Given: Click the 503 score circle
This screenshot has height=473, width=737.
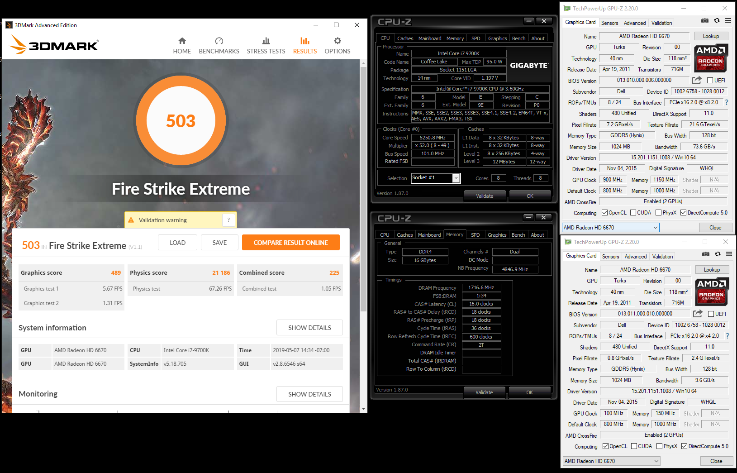Looking at the screenshot, I should pyautogui.click(x=181, y=121).
